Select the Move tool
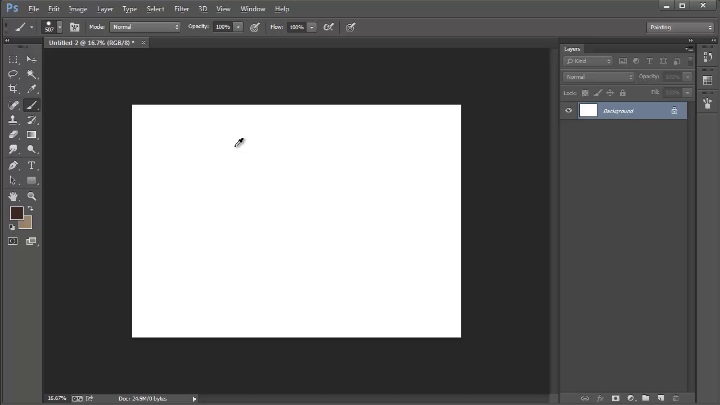The image size is (720, 405). [x=31, y=60]
